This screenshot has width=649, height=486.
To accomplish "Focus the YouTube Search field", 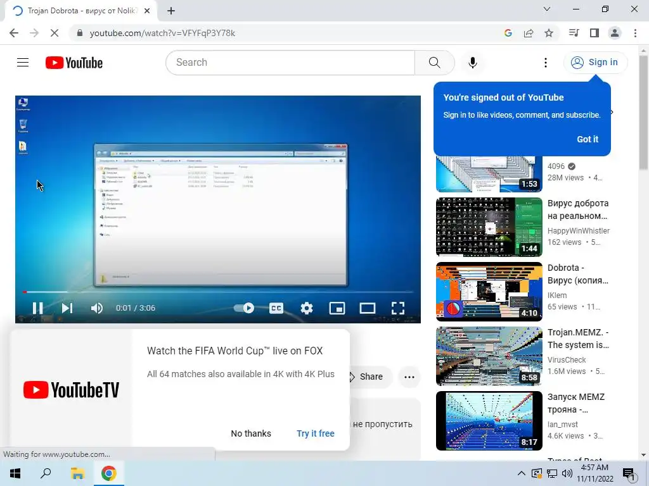I will pyautogui.click(x=290, y=63).
